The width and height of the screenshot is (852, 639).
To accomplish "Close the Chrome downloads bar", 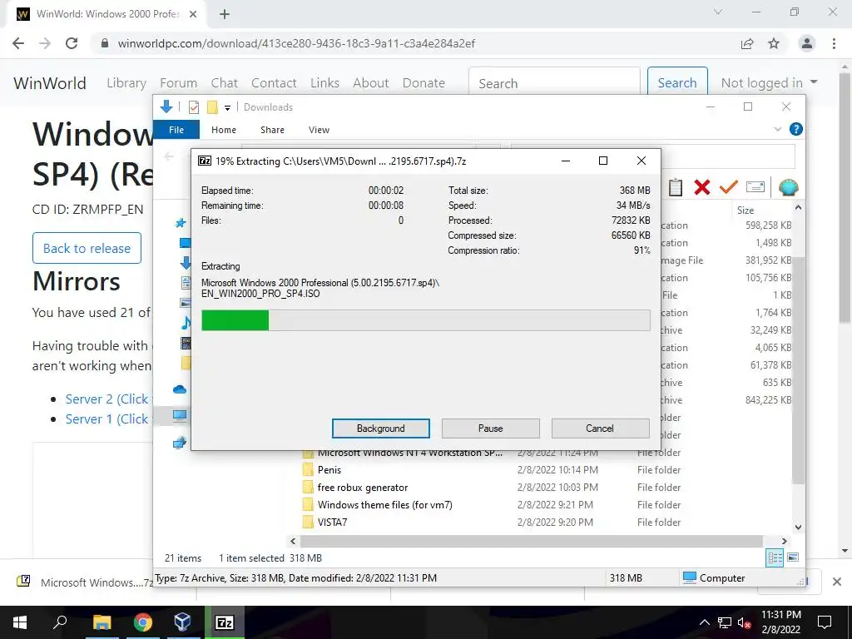I will click(837, 582).
